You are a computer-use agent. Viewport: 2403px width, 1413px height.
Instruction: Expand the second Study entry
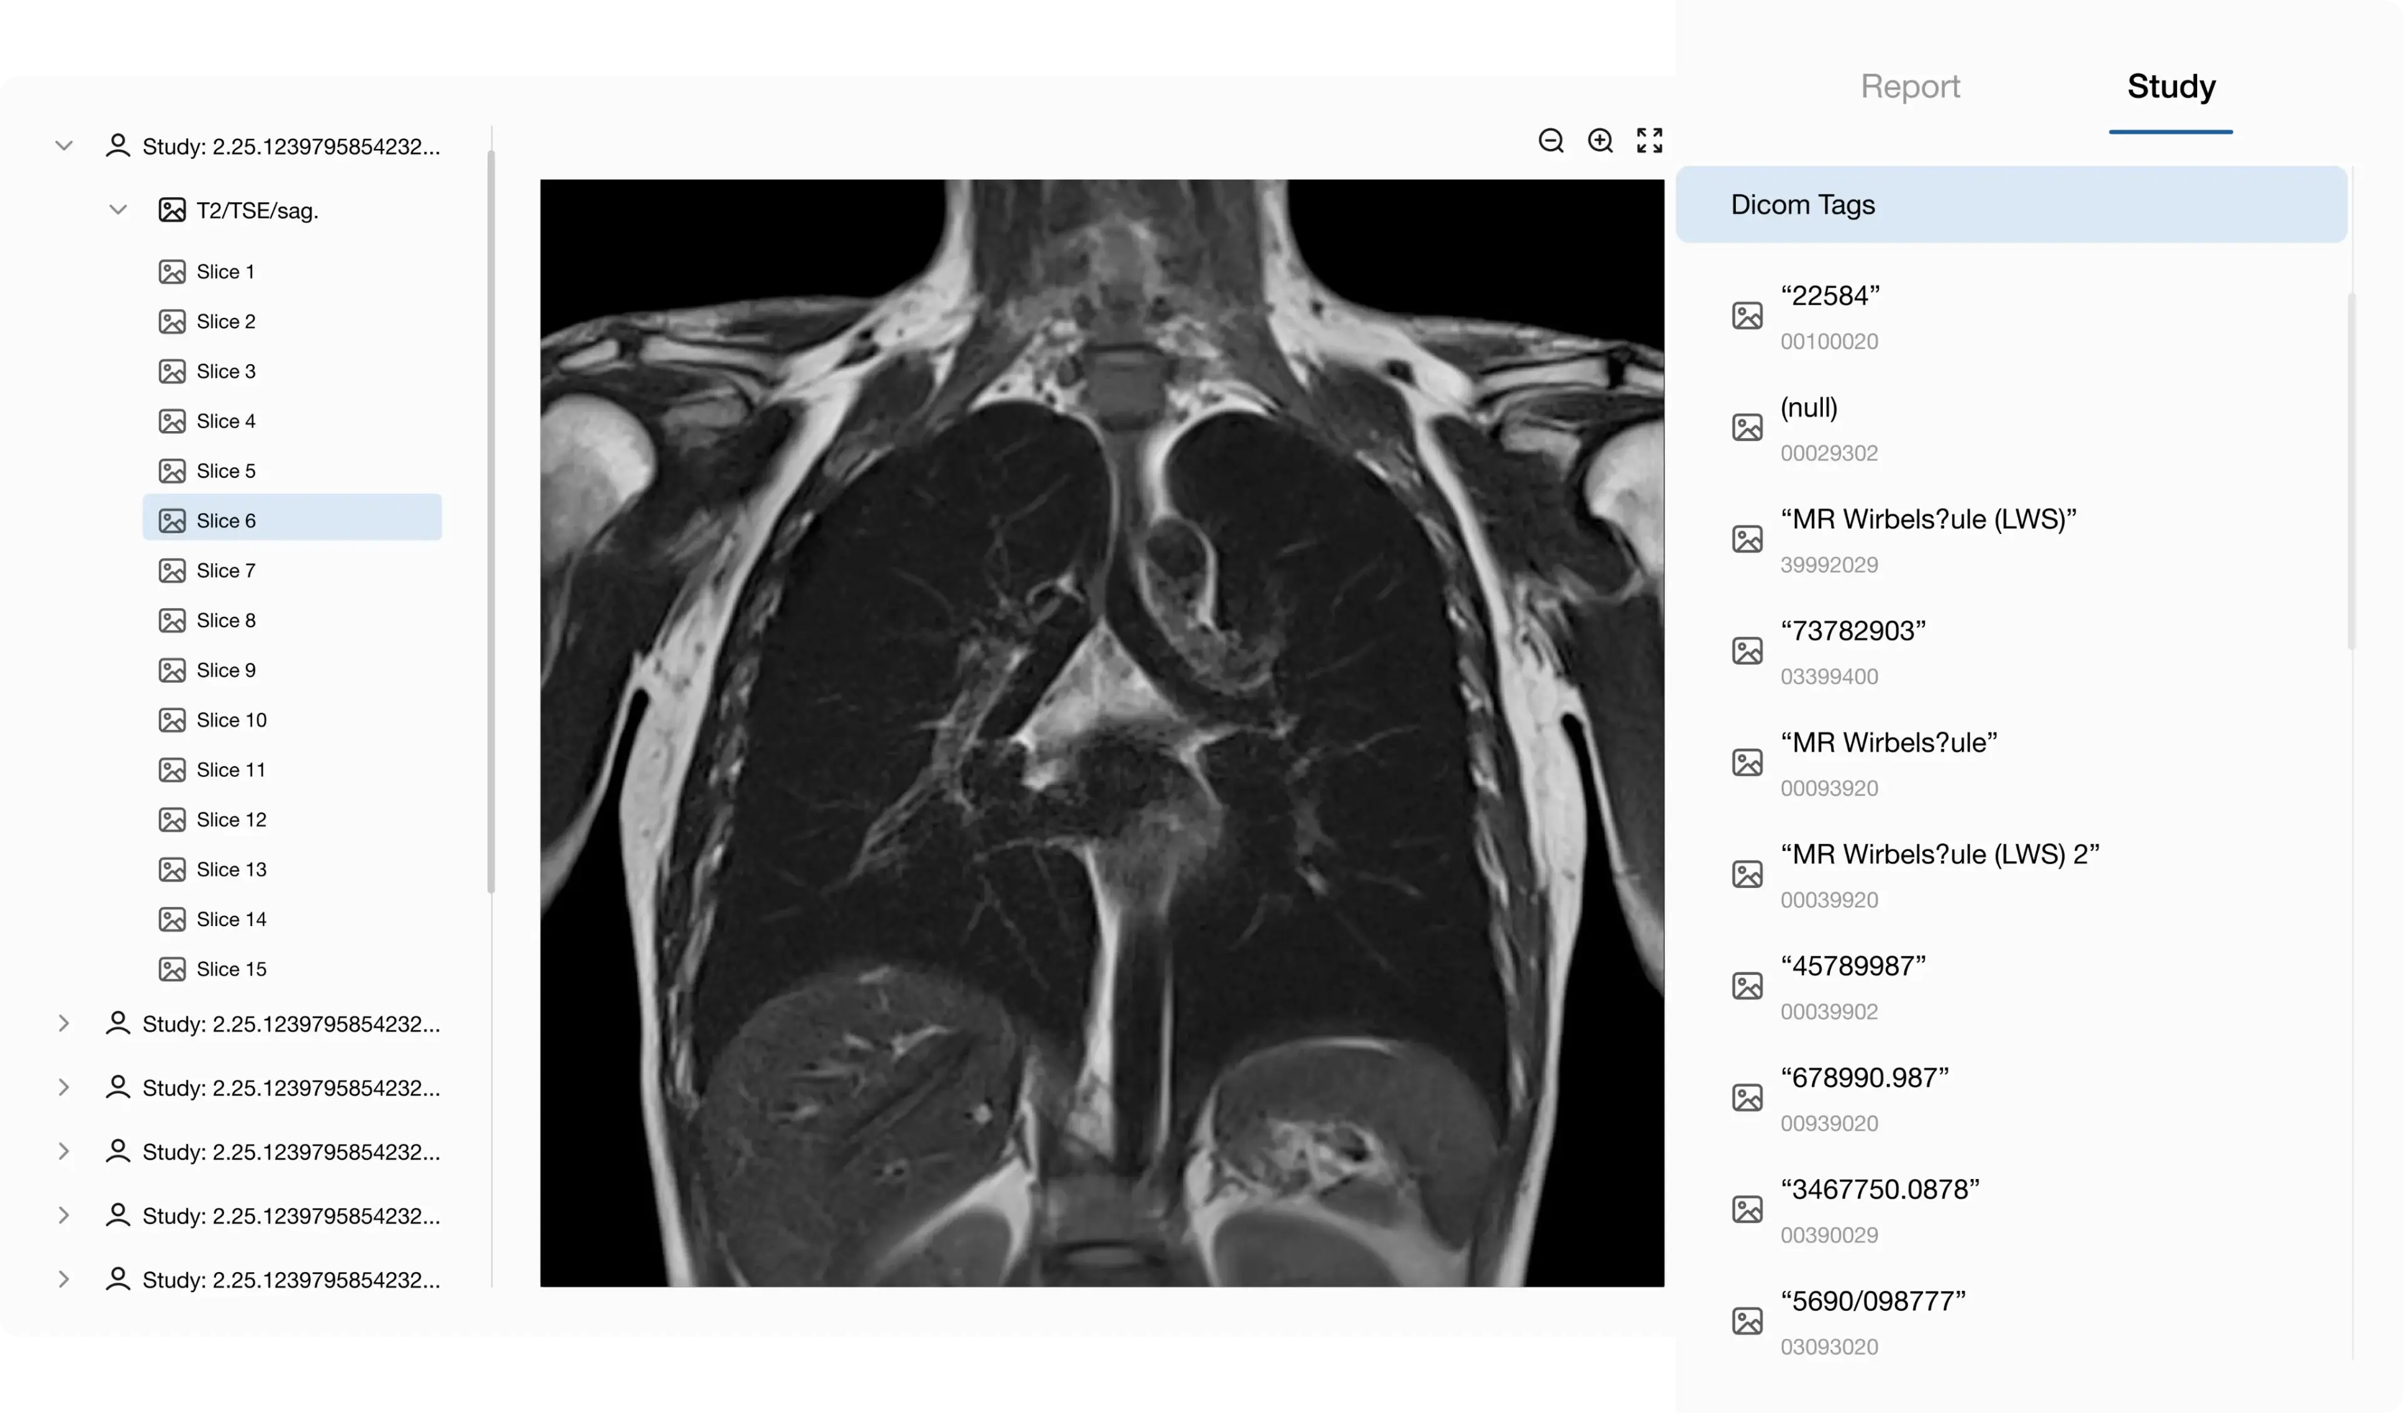pos(64,1024)
